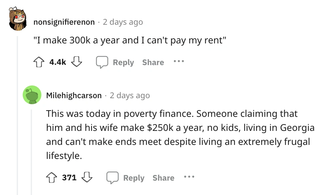Viewport: 324px width, 195px height.
Task: Reply to Milehighcarson's comment
Action: 125,178
